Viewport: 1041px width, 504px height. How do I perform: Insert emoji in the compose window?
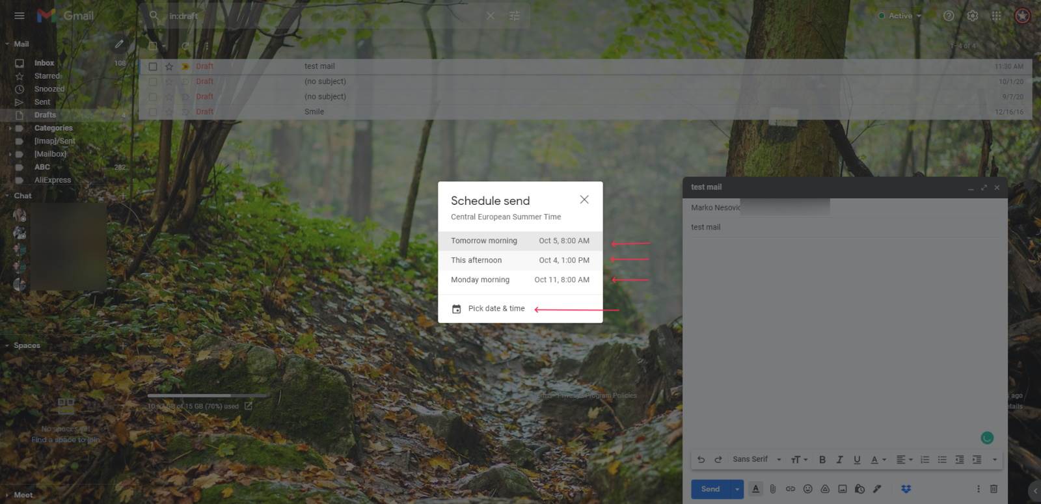click(x=807, y=488)
